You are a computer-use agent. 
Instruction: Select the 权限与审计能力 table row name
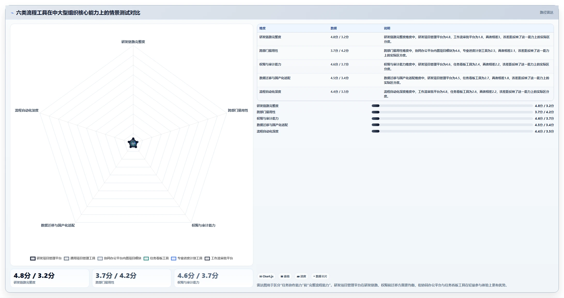[270, 64]
